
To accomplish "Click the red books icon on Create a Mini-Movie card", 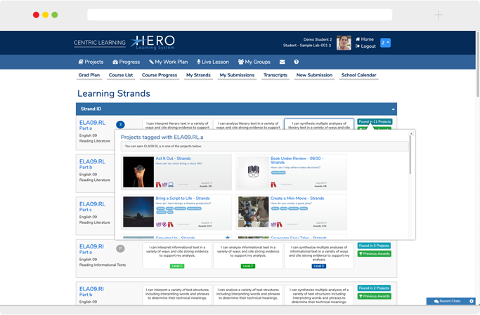I will coord(280,224).
